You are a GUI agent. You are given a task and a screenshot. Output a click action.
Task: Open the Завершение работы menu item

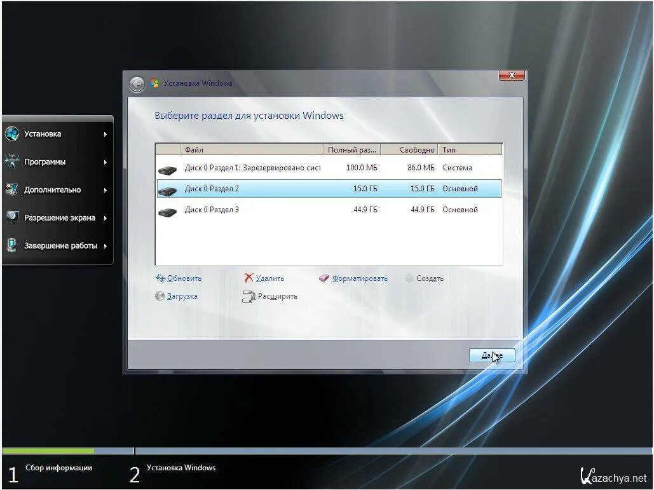[x=57, y=245]
